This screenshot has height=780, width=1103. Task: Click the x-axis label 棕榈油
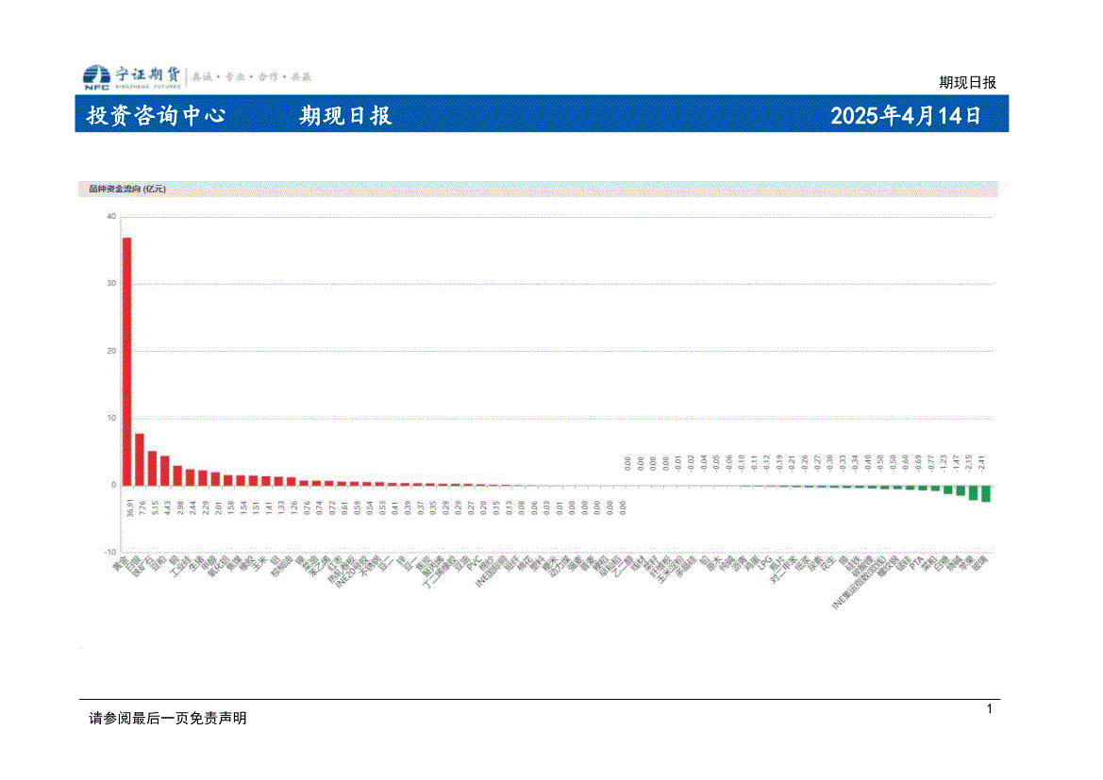click(x=281, y=566)
